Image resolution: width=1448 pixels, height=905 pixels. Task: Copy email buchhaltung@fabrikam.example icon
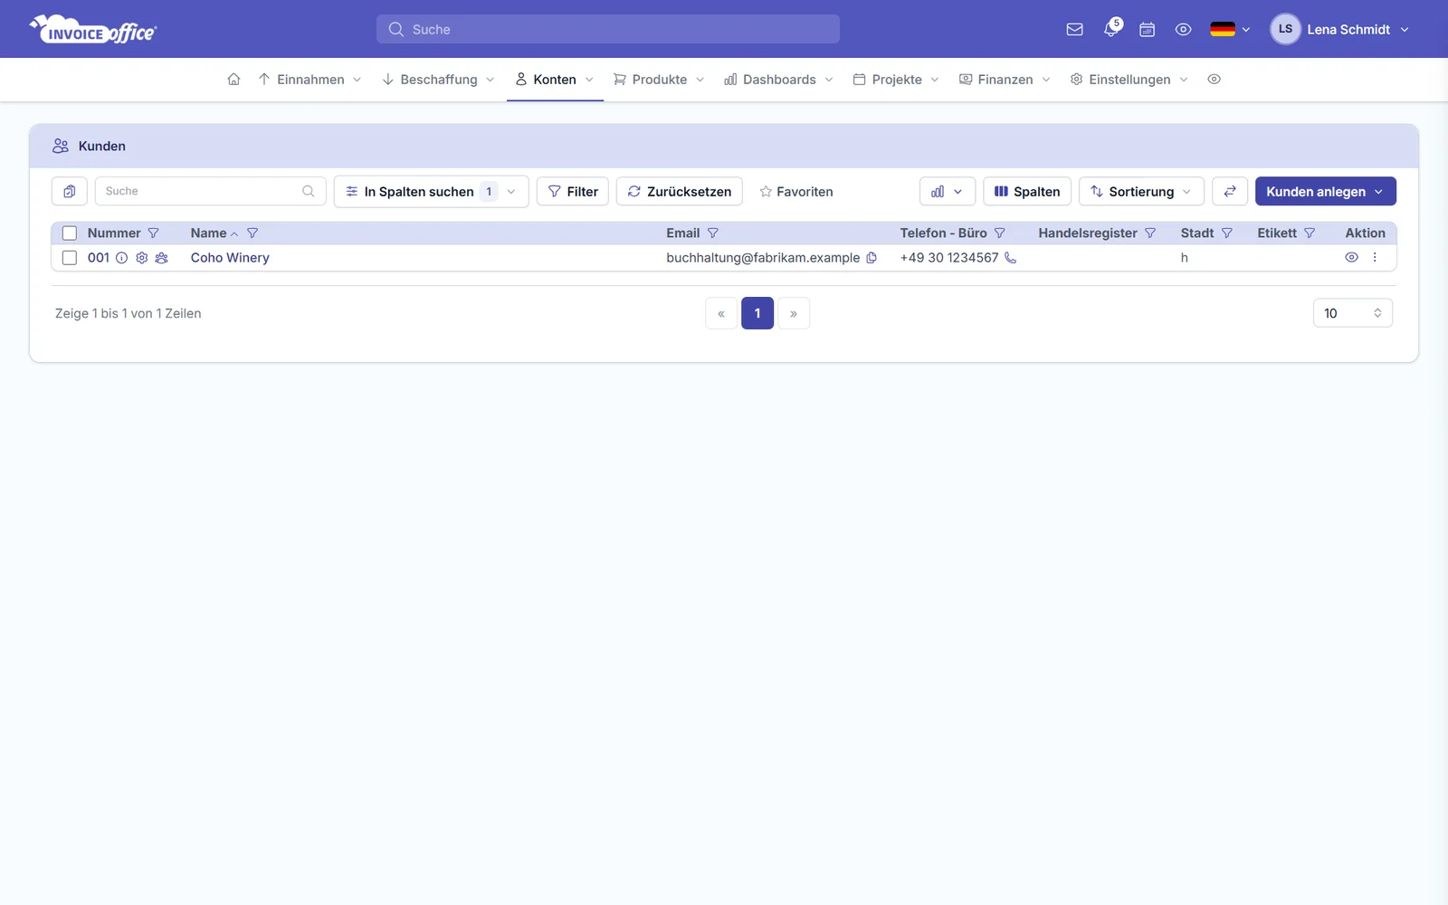coord(872,258)
